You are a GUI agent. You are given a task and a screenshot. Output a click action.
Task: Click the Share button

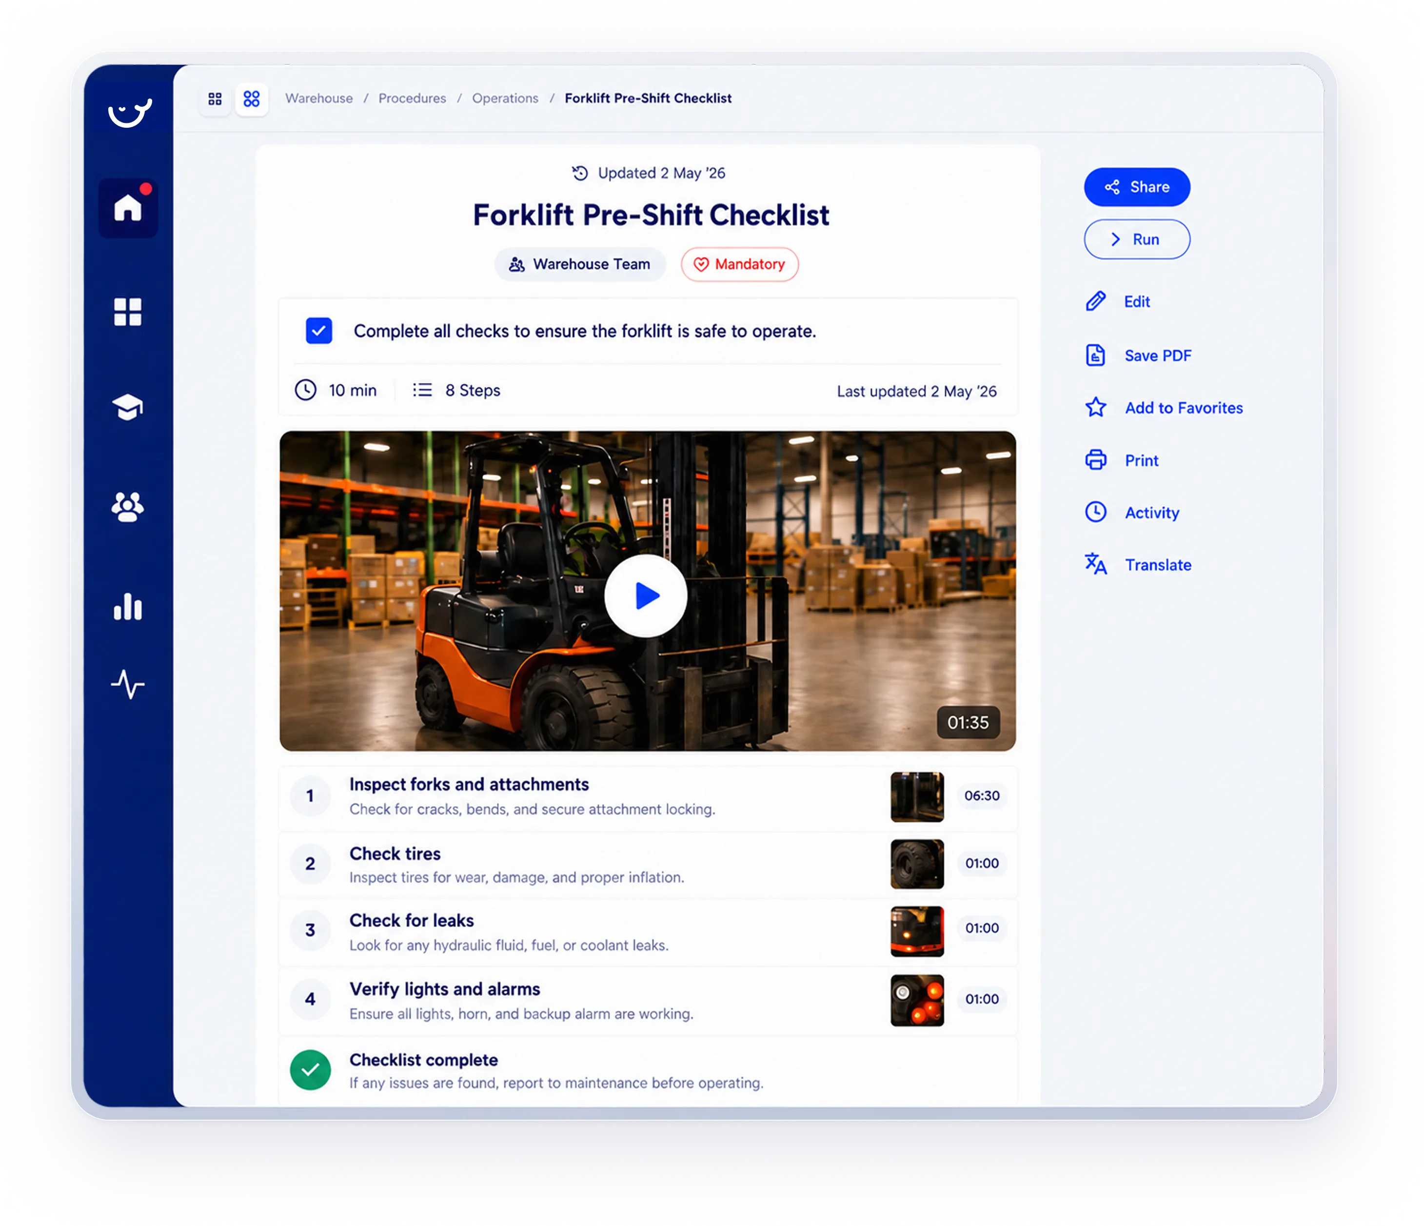1137,187
